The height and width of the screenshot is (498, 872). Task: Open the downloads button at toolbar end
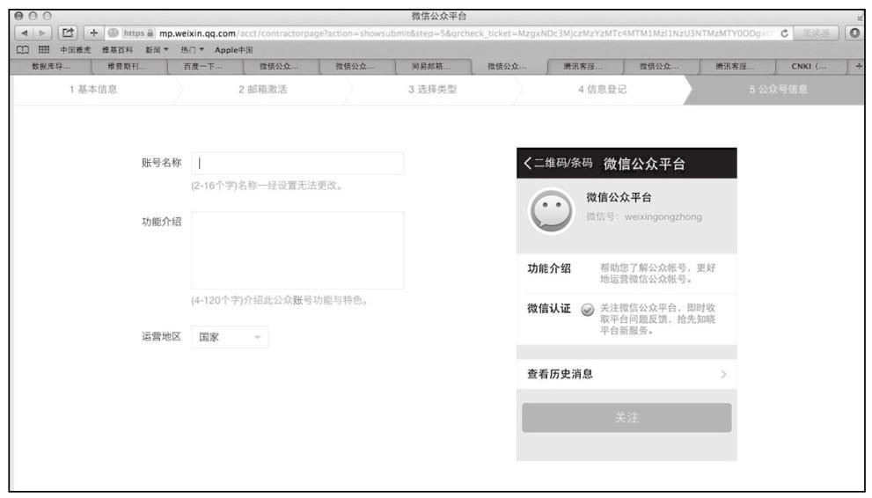(854, 33)
